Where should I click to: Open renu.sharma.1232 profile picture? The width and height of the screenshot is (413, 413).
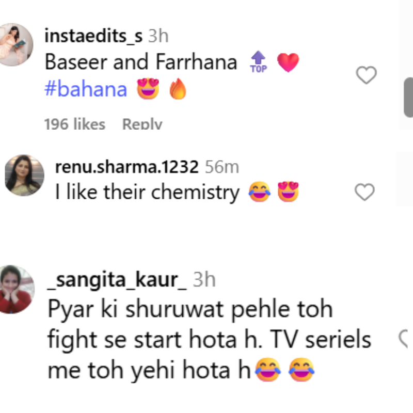tap(24, 175)
